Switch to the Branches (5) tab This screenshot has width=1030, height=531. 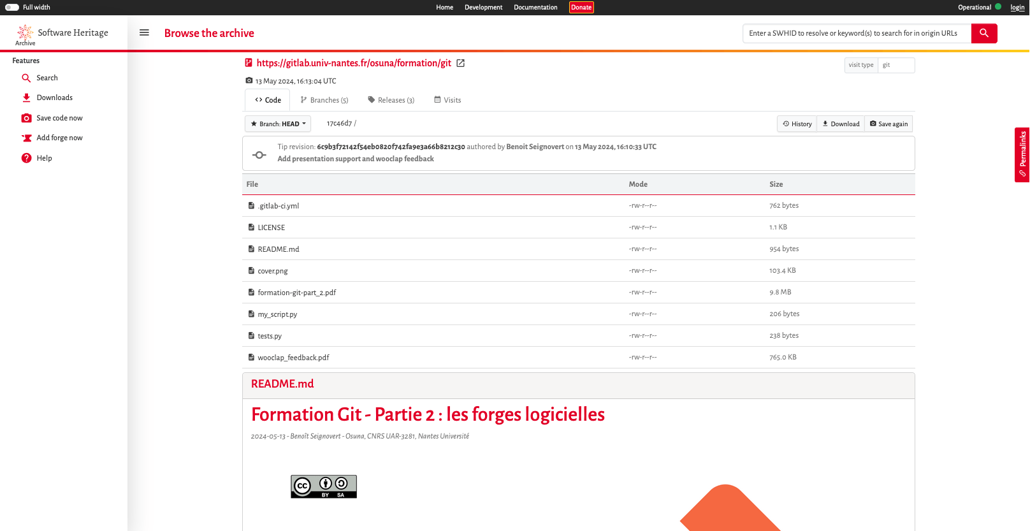[x=324, y=100]
